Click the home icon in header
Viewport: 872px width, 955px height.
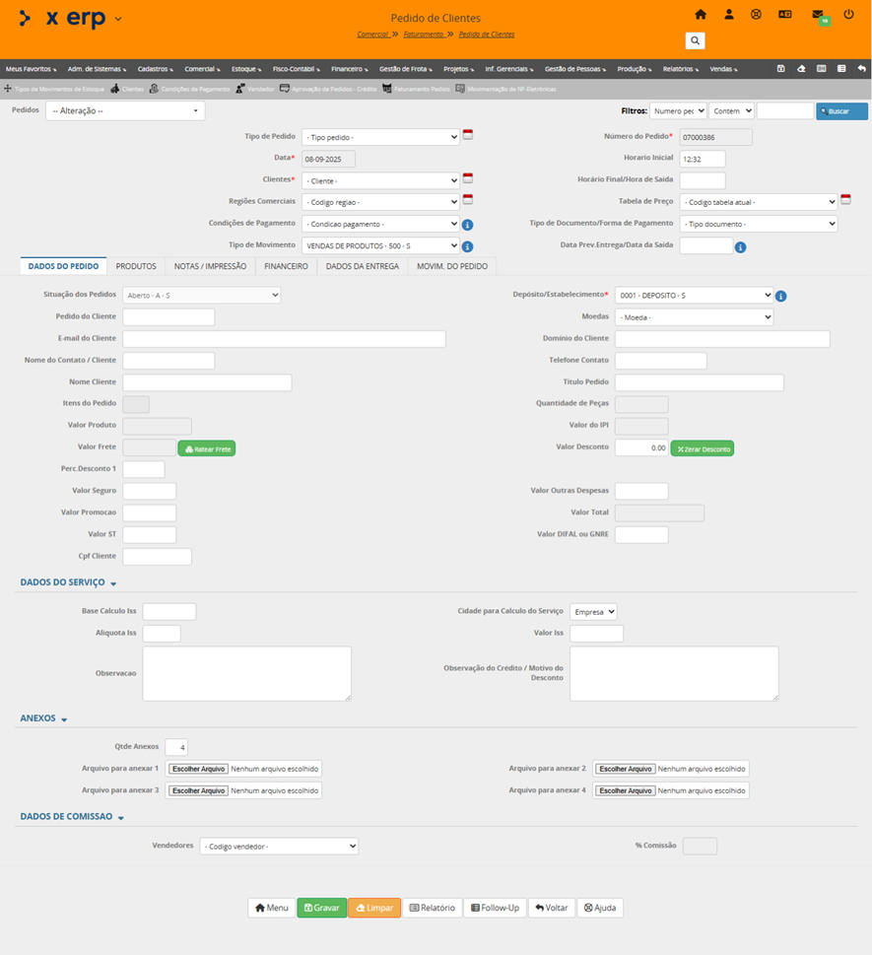(701, 15)
